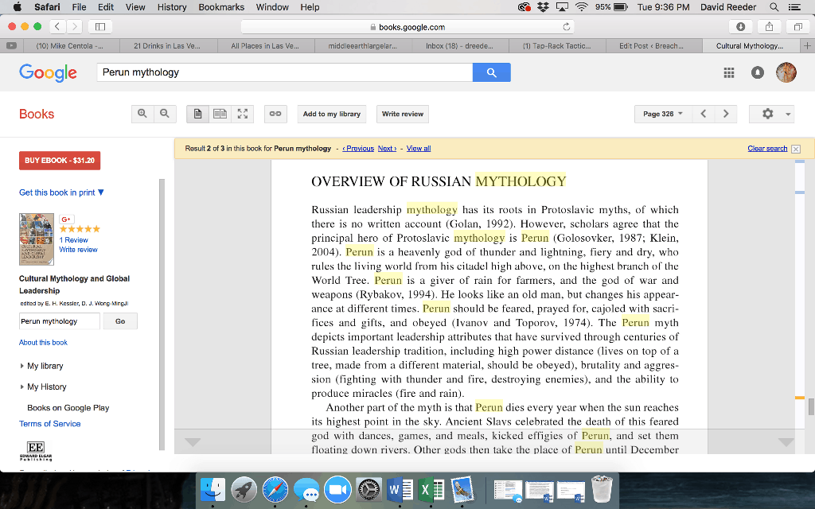Expand Get this book in print
815x509 pixels.
[61, 192]
